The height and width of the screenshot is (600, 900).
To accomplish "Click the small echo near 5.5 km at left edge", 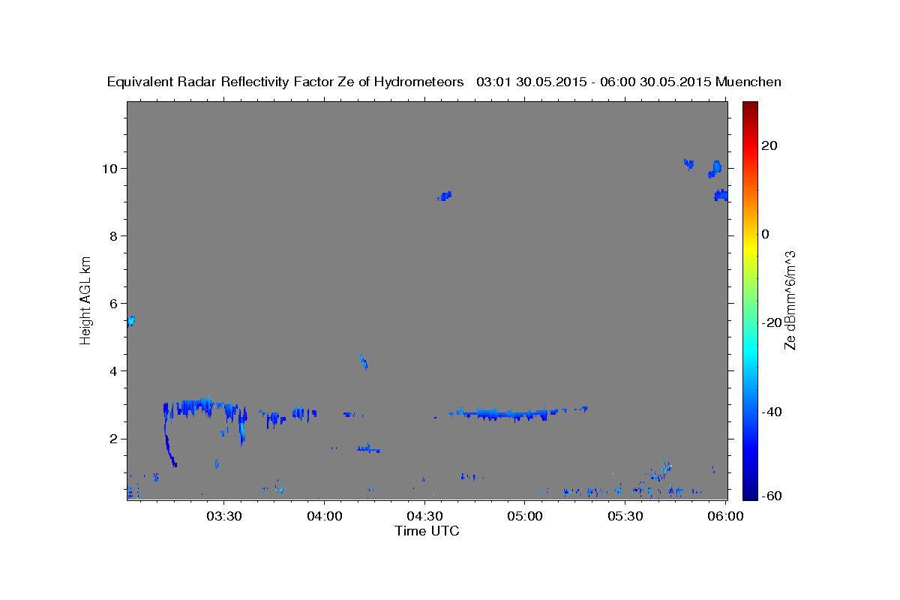I will tap(130, 321).
